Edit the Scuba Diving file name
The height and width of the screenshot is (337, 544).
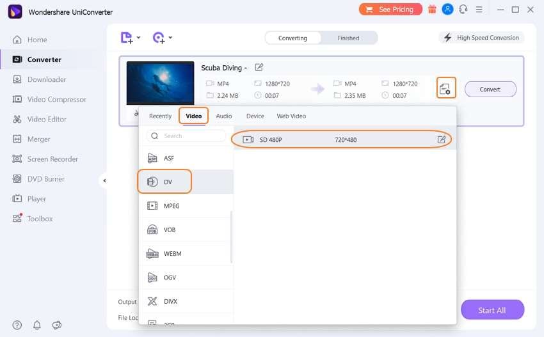pyautogui.click(x=259, y=67)
